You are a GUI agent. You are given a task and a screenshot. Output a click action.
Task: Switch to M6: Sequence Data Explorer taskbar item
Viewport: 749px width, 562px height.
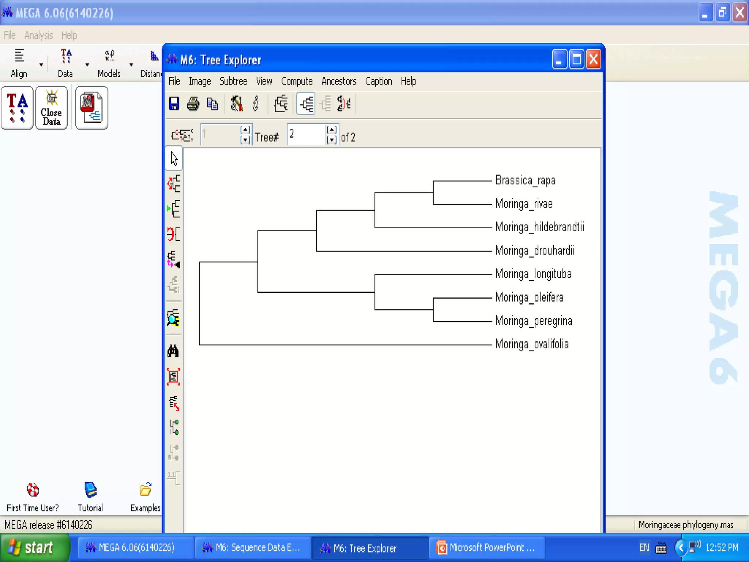tap(252, 548)
